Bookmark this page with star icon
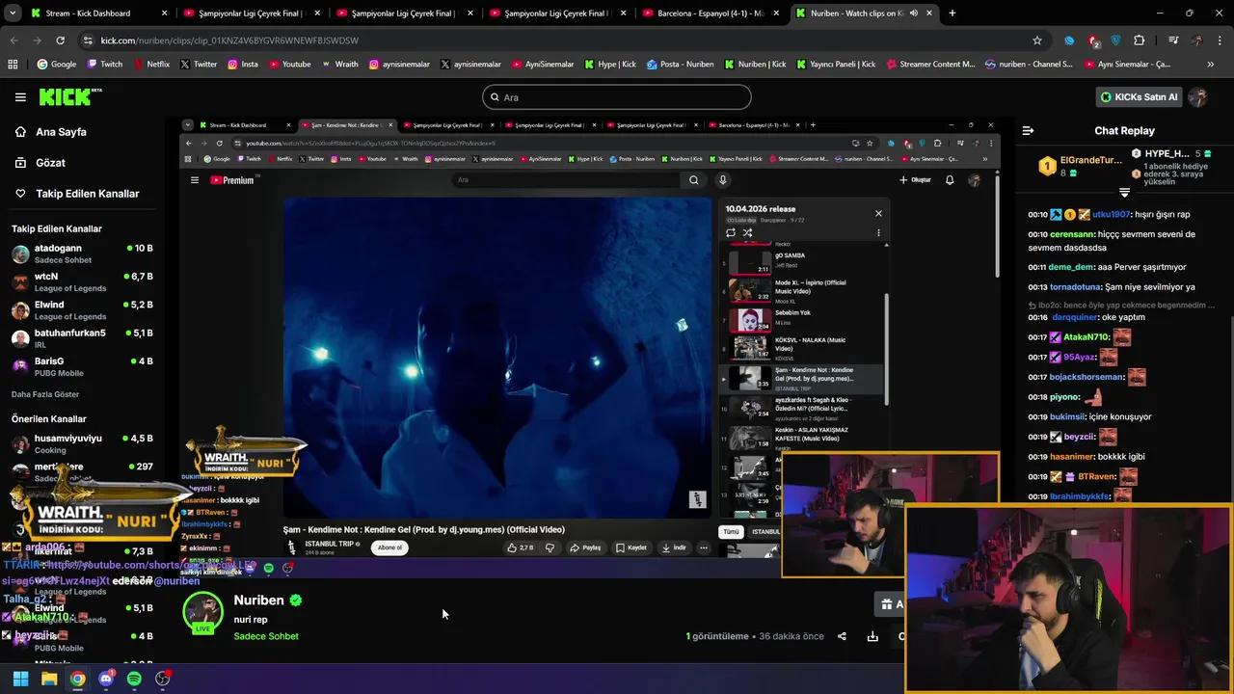 (x=1037, y=40)
